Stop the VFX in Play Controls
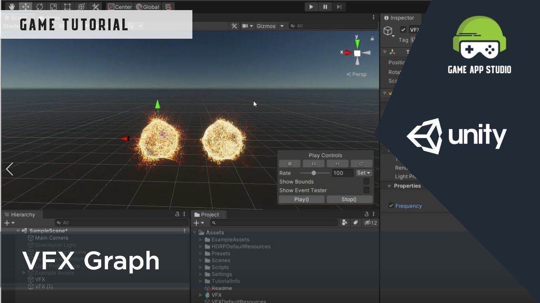This screenshot has height=303, width=540. tap(290, 164)
